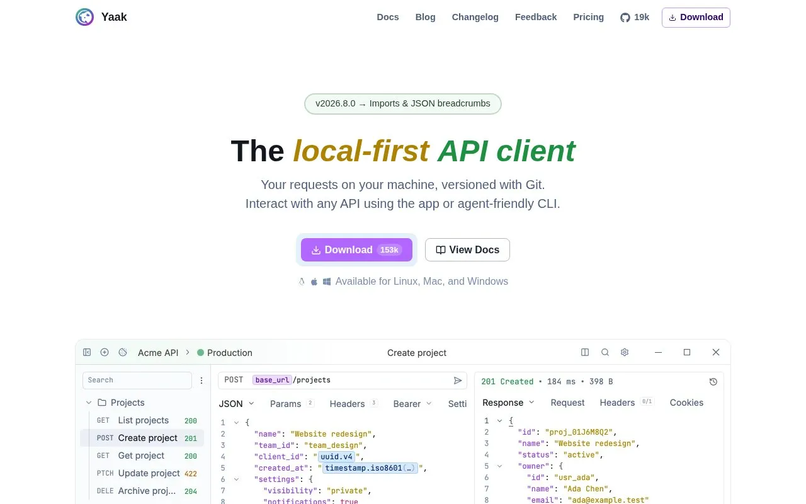Open the Docs navigation link

click(388, 17)
